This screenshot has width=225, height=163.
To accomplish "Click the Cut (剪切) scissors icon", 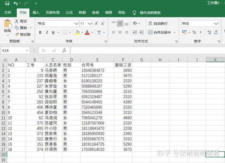I will pyautogui.click(x=17, y=21).
